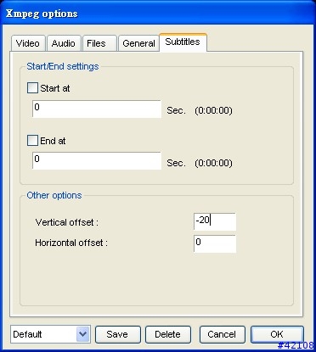Focus the Horizontal offset field
The image size is (316, 352).
pos(215,243)
